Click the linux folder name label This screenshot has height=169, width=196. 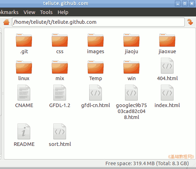point(24,78)
